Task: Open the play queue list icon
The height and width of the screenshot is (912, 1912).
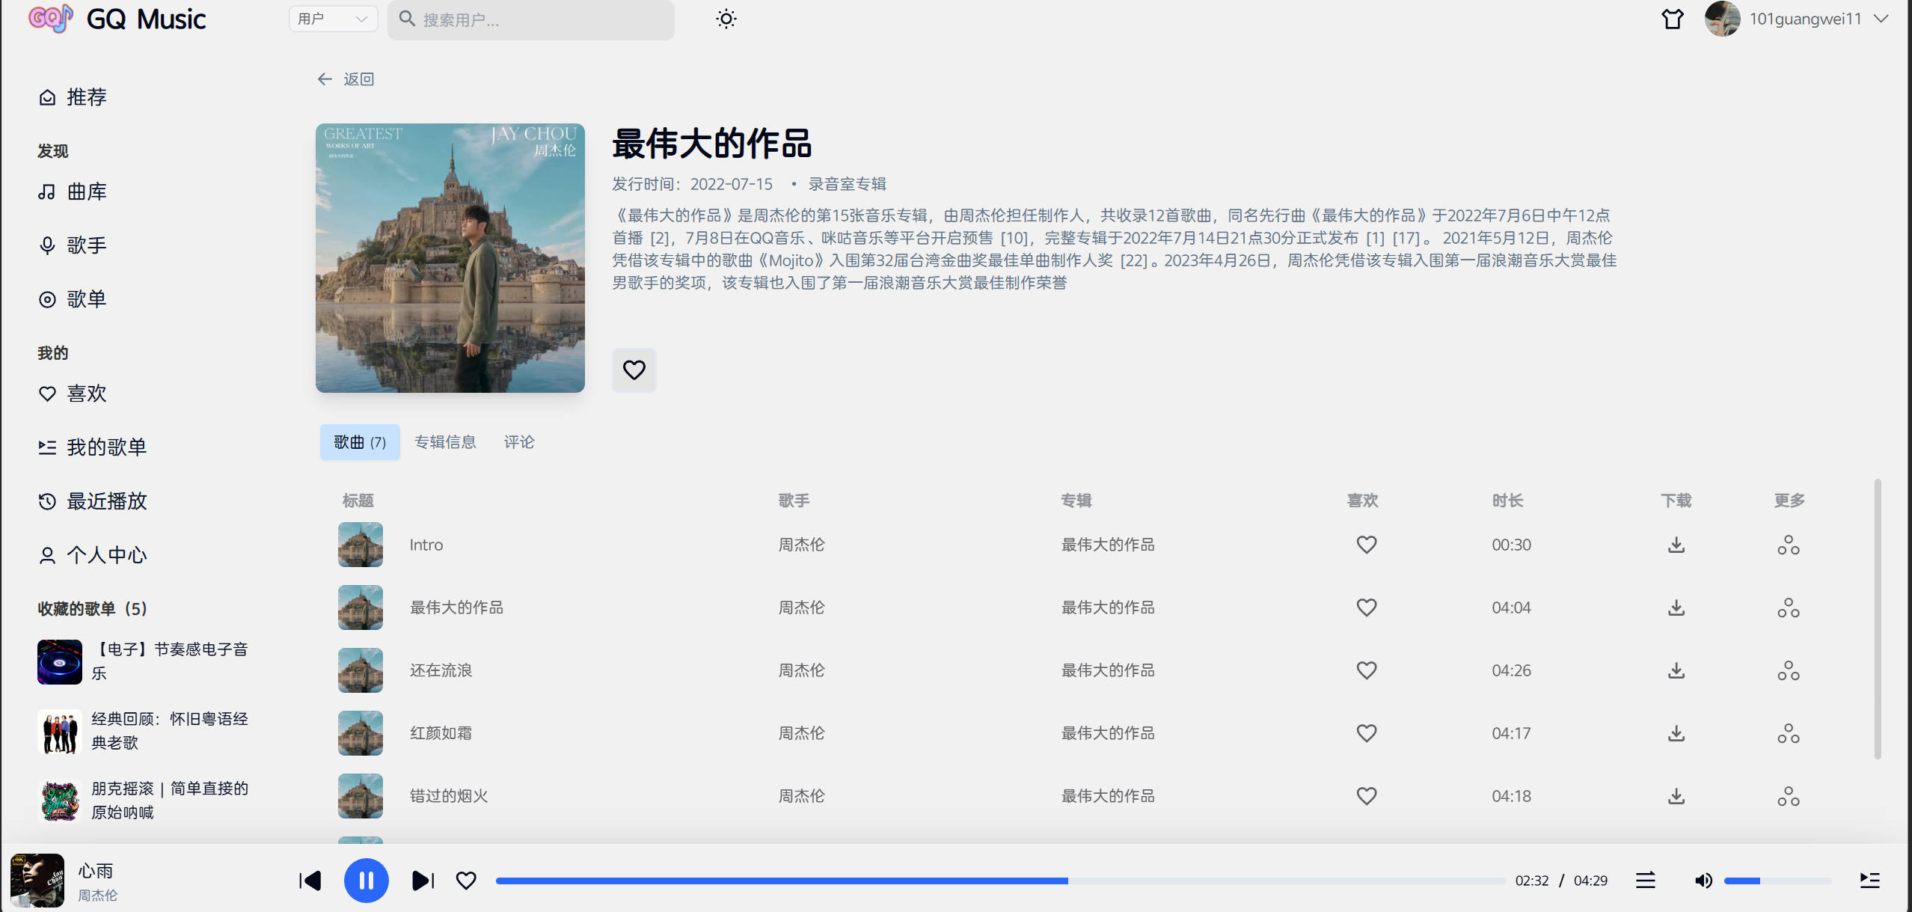Action: [x=1869, y=881]
